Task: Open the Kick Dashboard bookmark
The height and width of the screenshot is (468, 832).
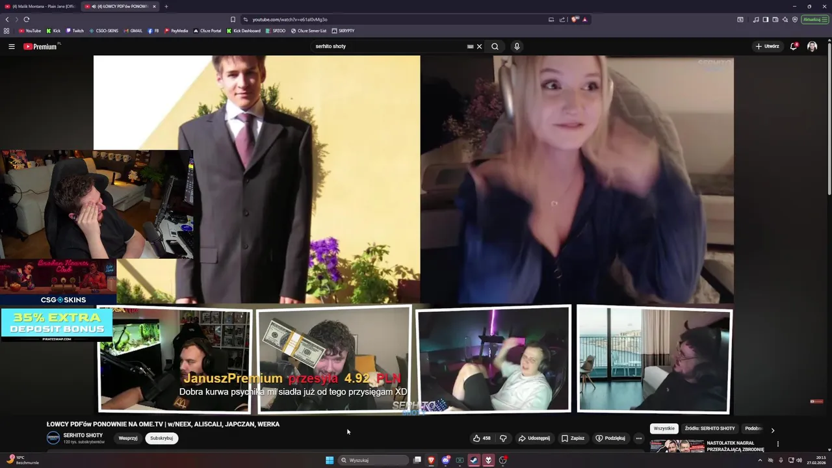Action: (244, 31)
